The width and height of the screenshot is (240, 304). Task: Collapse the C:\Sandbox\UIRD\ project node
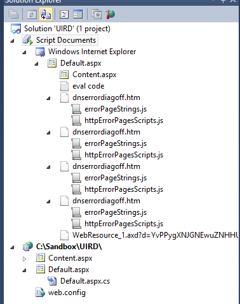[13, 247]
